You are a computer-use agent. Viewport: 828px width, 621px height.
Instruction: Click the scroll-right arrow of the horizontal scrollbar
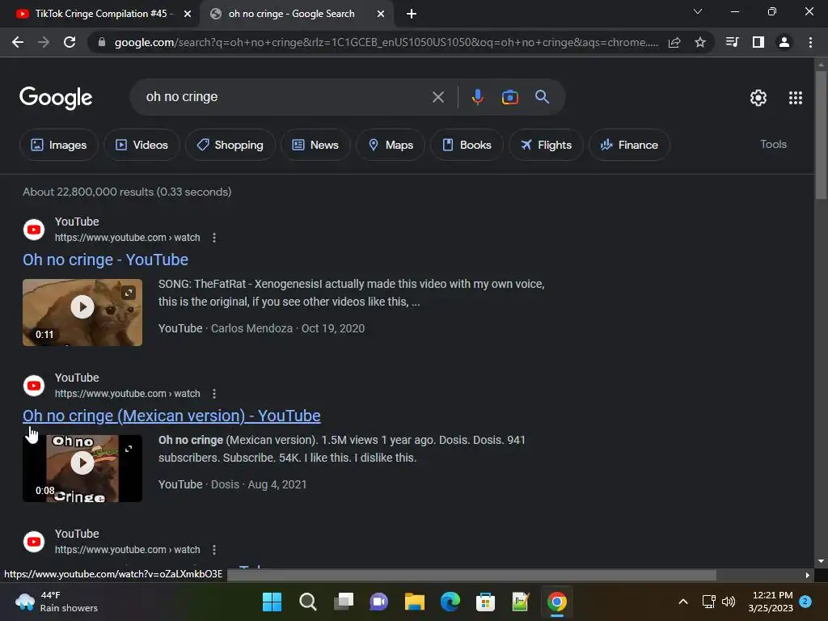coord(808,575)
